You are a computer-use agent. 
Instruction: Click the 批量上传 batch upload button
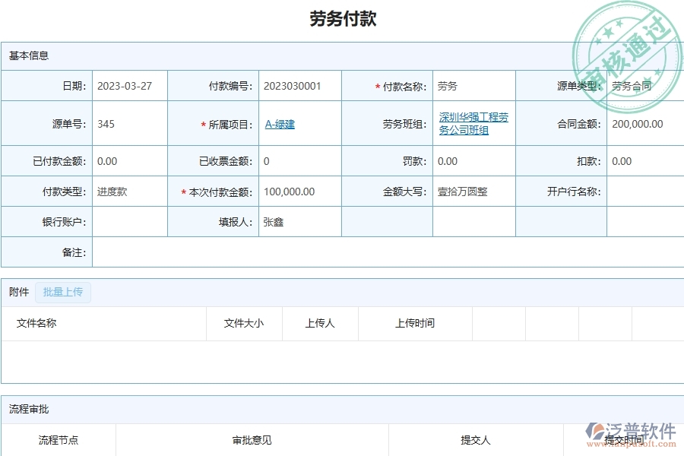coord(63,292)
